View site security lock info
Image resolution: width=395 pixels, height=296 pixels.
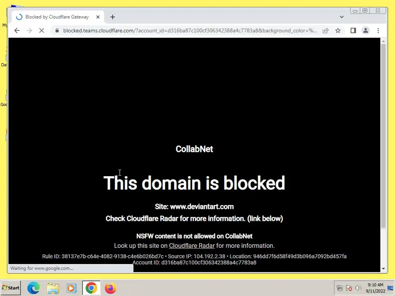(x=57, y=30)
